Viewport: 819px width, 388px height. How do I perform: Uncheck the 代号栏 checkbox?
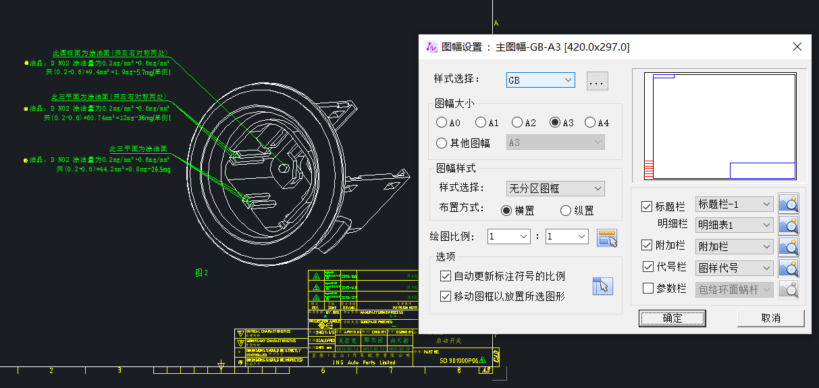coord(648,267)
